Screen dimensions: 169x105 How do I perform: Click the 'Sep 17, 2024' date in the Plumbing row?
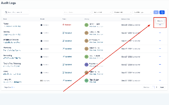click(x=127, y=49)
